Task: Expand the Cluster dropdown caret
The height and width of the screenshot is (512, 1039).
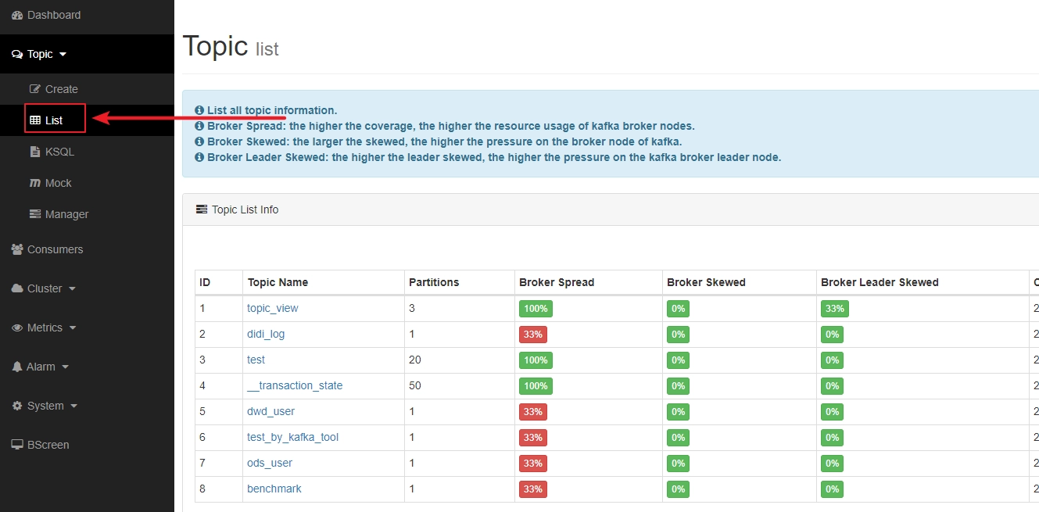Action: point(73,289)
